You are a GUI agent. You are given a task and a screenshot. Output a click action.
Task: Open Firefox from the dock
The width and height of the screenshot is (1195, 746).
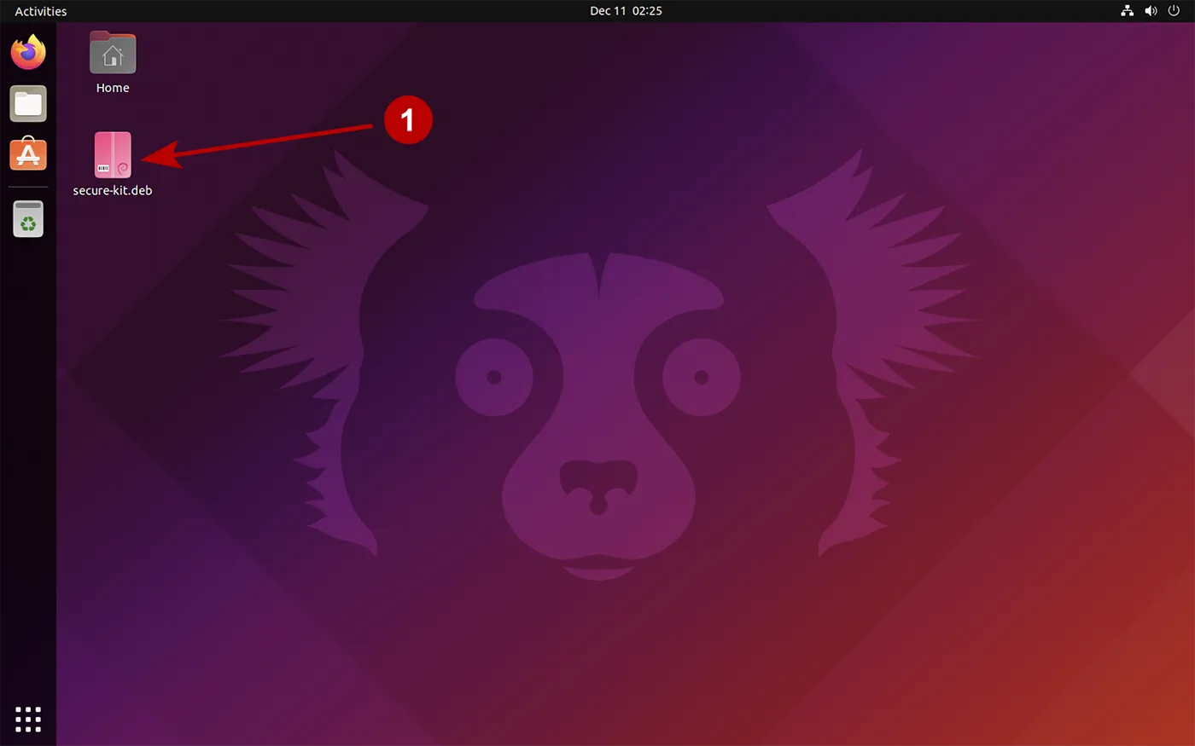[x=27, y=51]
